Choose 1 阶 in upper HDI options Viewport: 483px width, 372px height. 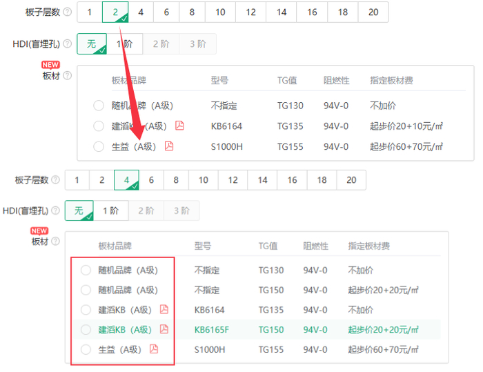pyautogui.click(x=125, y=43)
